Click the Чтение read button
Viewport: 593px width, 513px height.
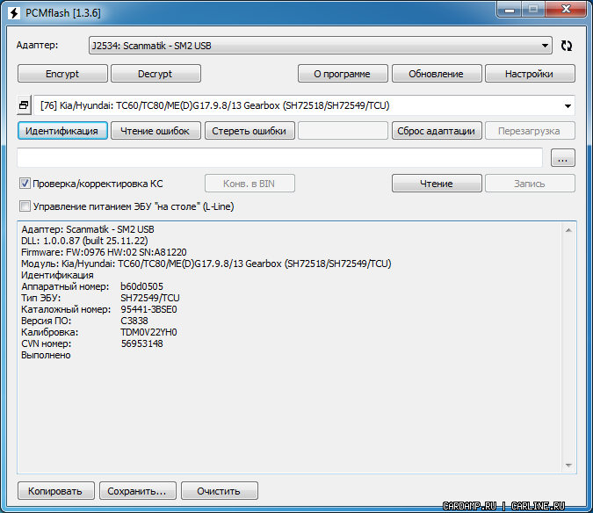pyautogui.click(x=437, y=184)
